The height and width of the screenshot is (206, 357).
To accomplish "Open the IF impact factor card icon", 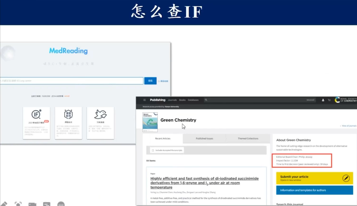I will 36,114.
